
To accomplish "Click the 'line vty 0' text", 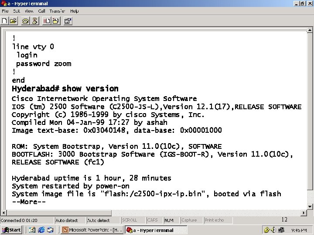I will 33,47.
